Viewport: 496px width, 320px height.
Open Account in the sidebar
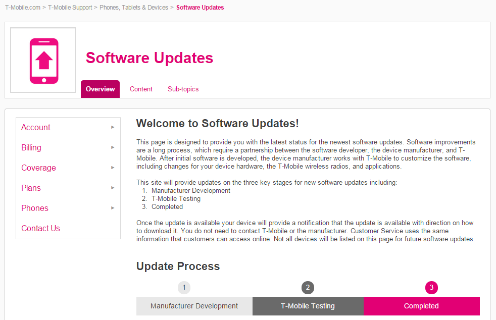point(36,127)
